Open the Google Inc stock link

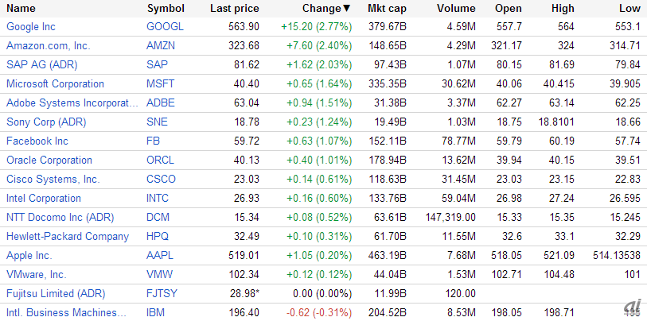(x=32, y=26)
